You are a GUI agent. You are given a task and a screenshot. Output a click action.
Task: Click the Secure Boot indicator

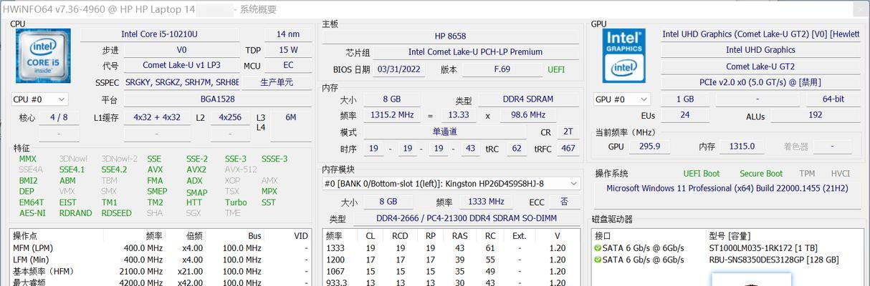pos(761,174)
